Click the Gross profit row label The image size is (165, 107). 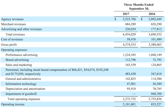point(9,45)
